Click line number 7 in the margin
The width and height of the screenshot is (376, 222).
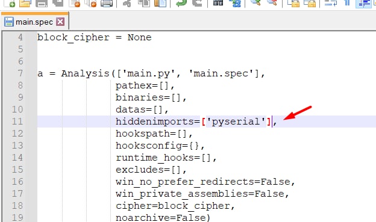coord(20,73)
